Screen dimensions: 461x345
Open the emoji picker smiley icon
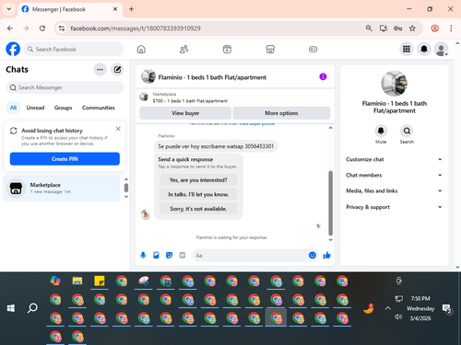pos(313,255)
